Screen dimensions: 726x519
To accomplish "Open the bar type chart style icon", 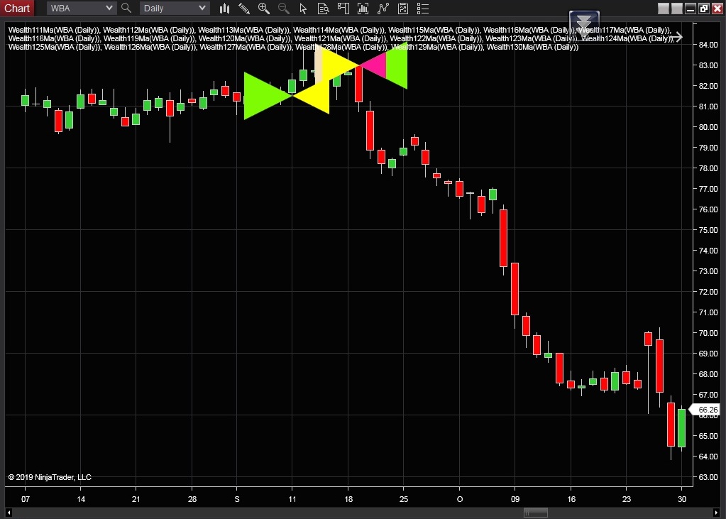I will 224,9.
